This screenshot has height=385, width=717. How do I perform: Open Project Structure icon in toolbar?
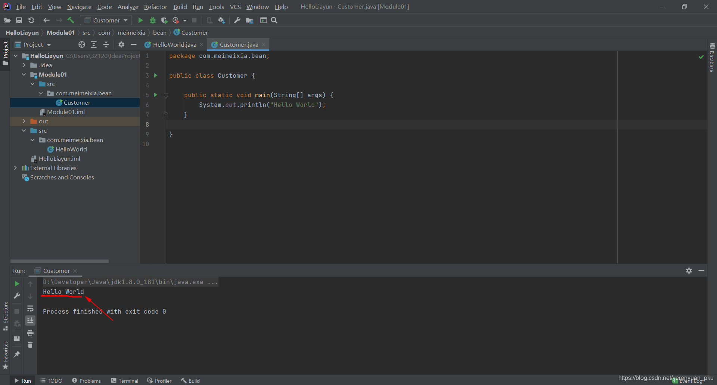(x=249, y=20)
